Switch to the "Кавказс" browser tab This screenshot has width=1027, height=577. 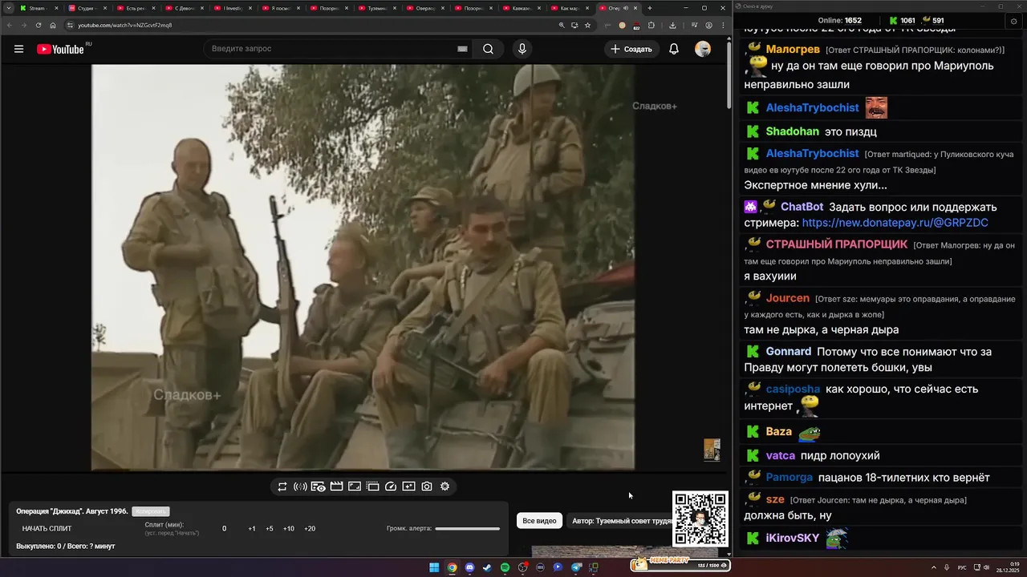(x=522, y=8)
